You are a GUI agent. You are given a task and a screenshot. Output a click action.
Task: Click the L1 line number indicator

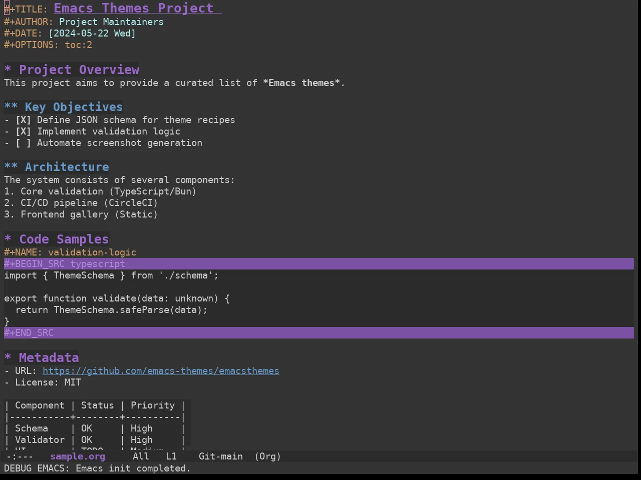point(171,456)
